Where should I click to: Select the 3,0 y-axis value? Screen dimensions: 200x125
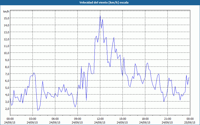(x=7, y=102)
